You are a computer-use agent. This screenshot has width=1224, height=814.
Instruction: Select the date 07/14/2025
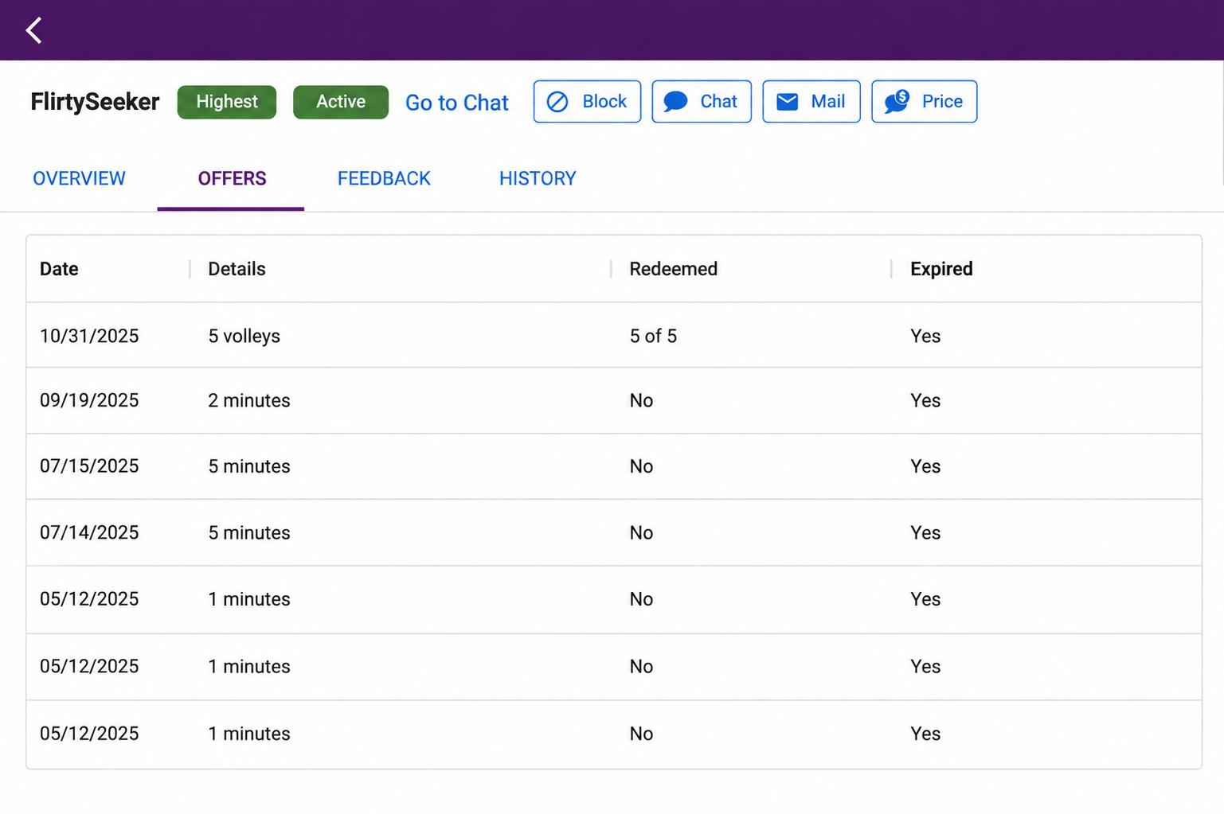pyautogui.click(x=89, y=532)
